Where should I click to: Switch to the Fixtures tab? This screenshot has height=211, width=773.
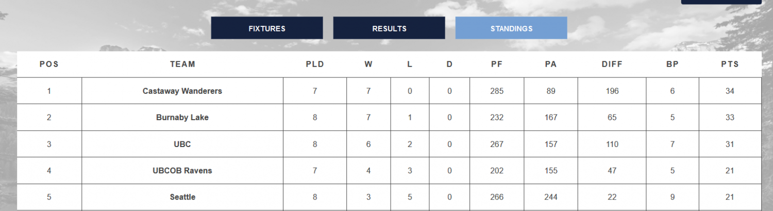point(267,28)
